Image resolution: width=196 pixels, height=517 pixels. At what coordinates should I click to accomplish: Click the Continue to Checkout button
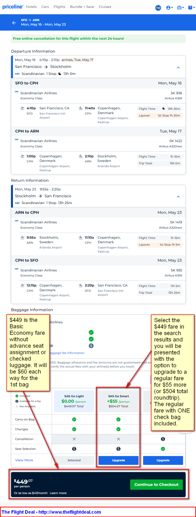pos(157,485)
